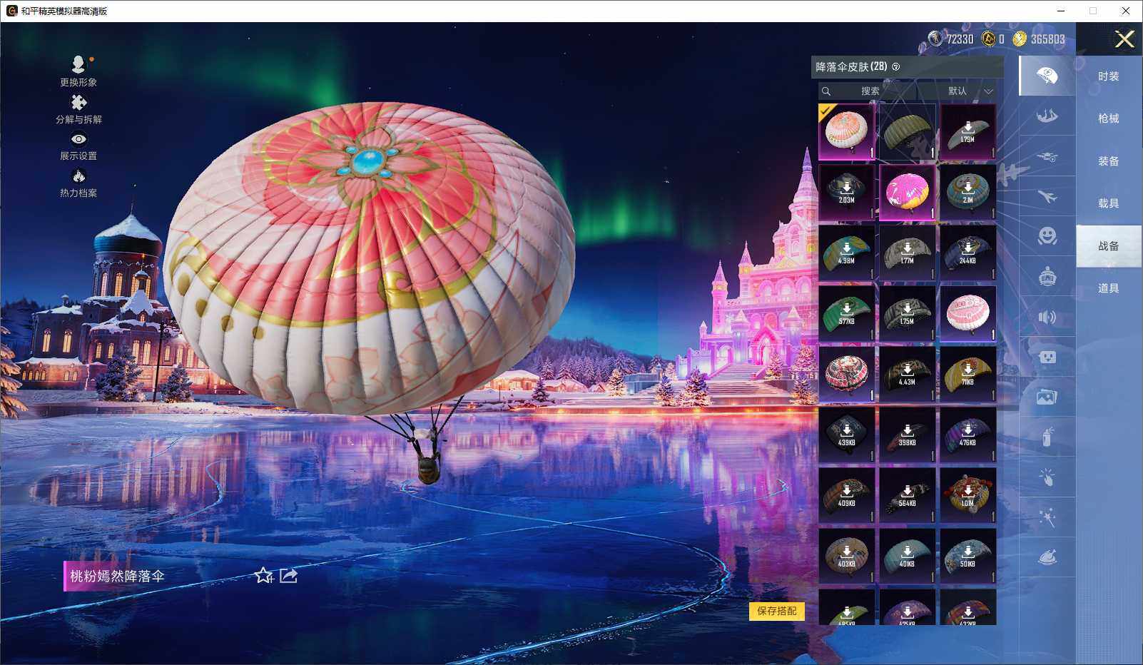
Task: Select the skydiving pose category icon
Action: [x=1047, y=116]
